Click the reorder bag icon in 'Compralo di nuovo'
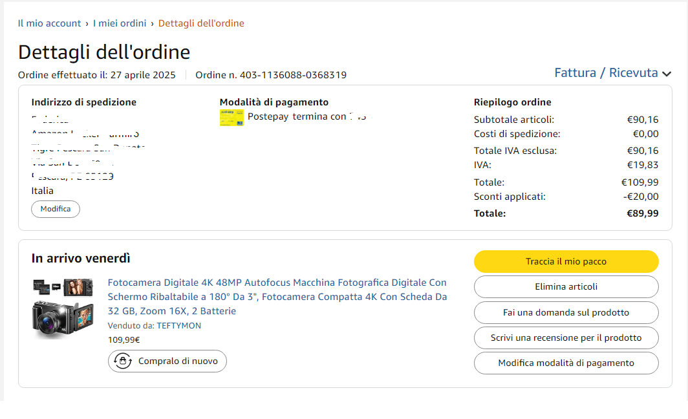This screenshot has width=688, height=419. click(123, 361)
